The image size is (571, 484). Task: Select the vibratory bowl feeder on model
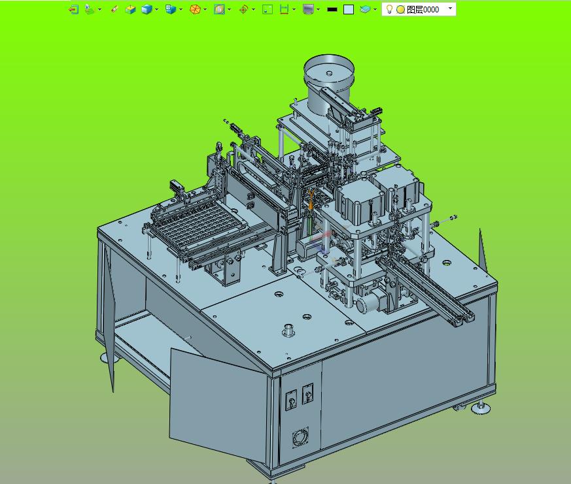click(x=329, y=84)
